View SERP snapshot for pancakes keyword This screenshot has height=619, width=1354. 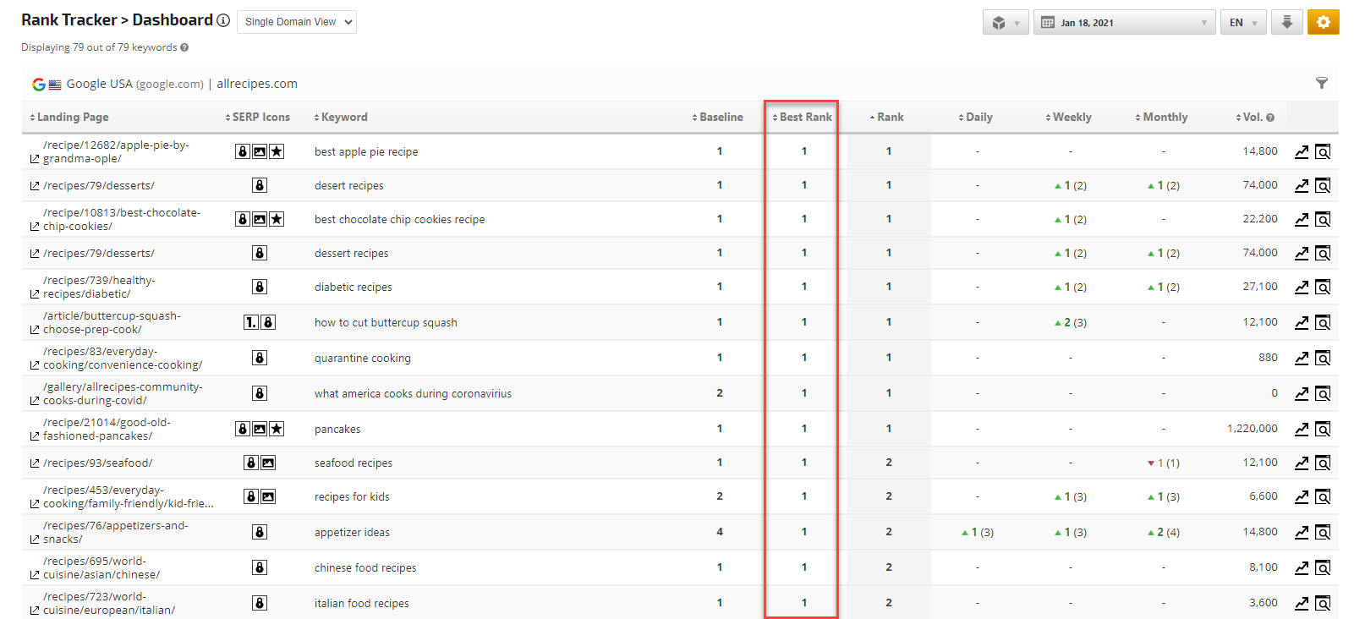click(x=1323, y=429)
